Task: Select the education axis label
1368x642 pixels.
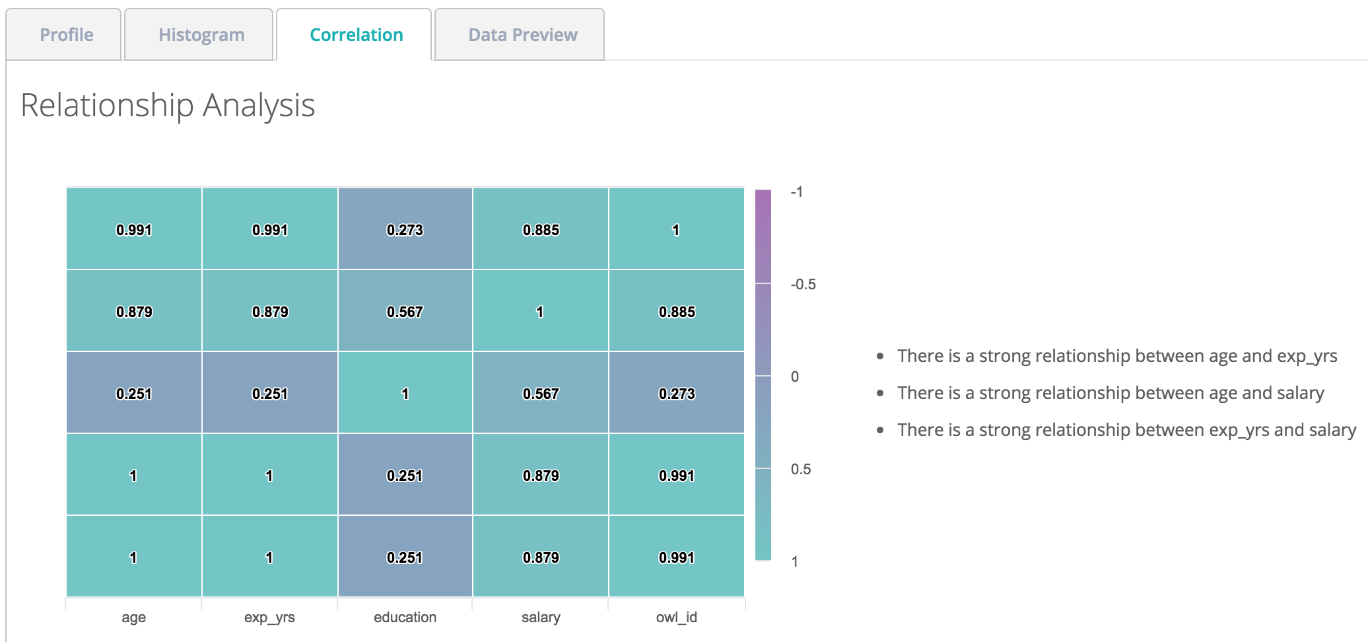Action: [x=405, y=618]
